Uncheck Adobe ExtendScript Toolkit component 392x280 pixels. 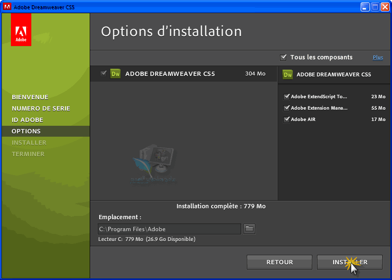(286, 97)
